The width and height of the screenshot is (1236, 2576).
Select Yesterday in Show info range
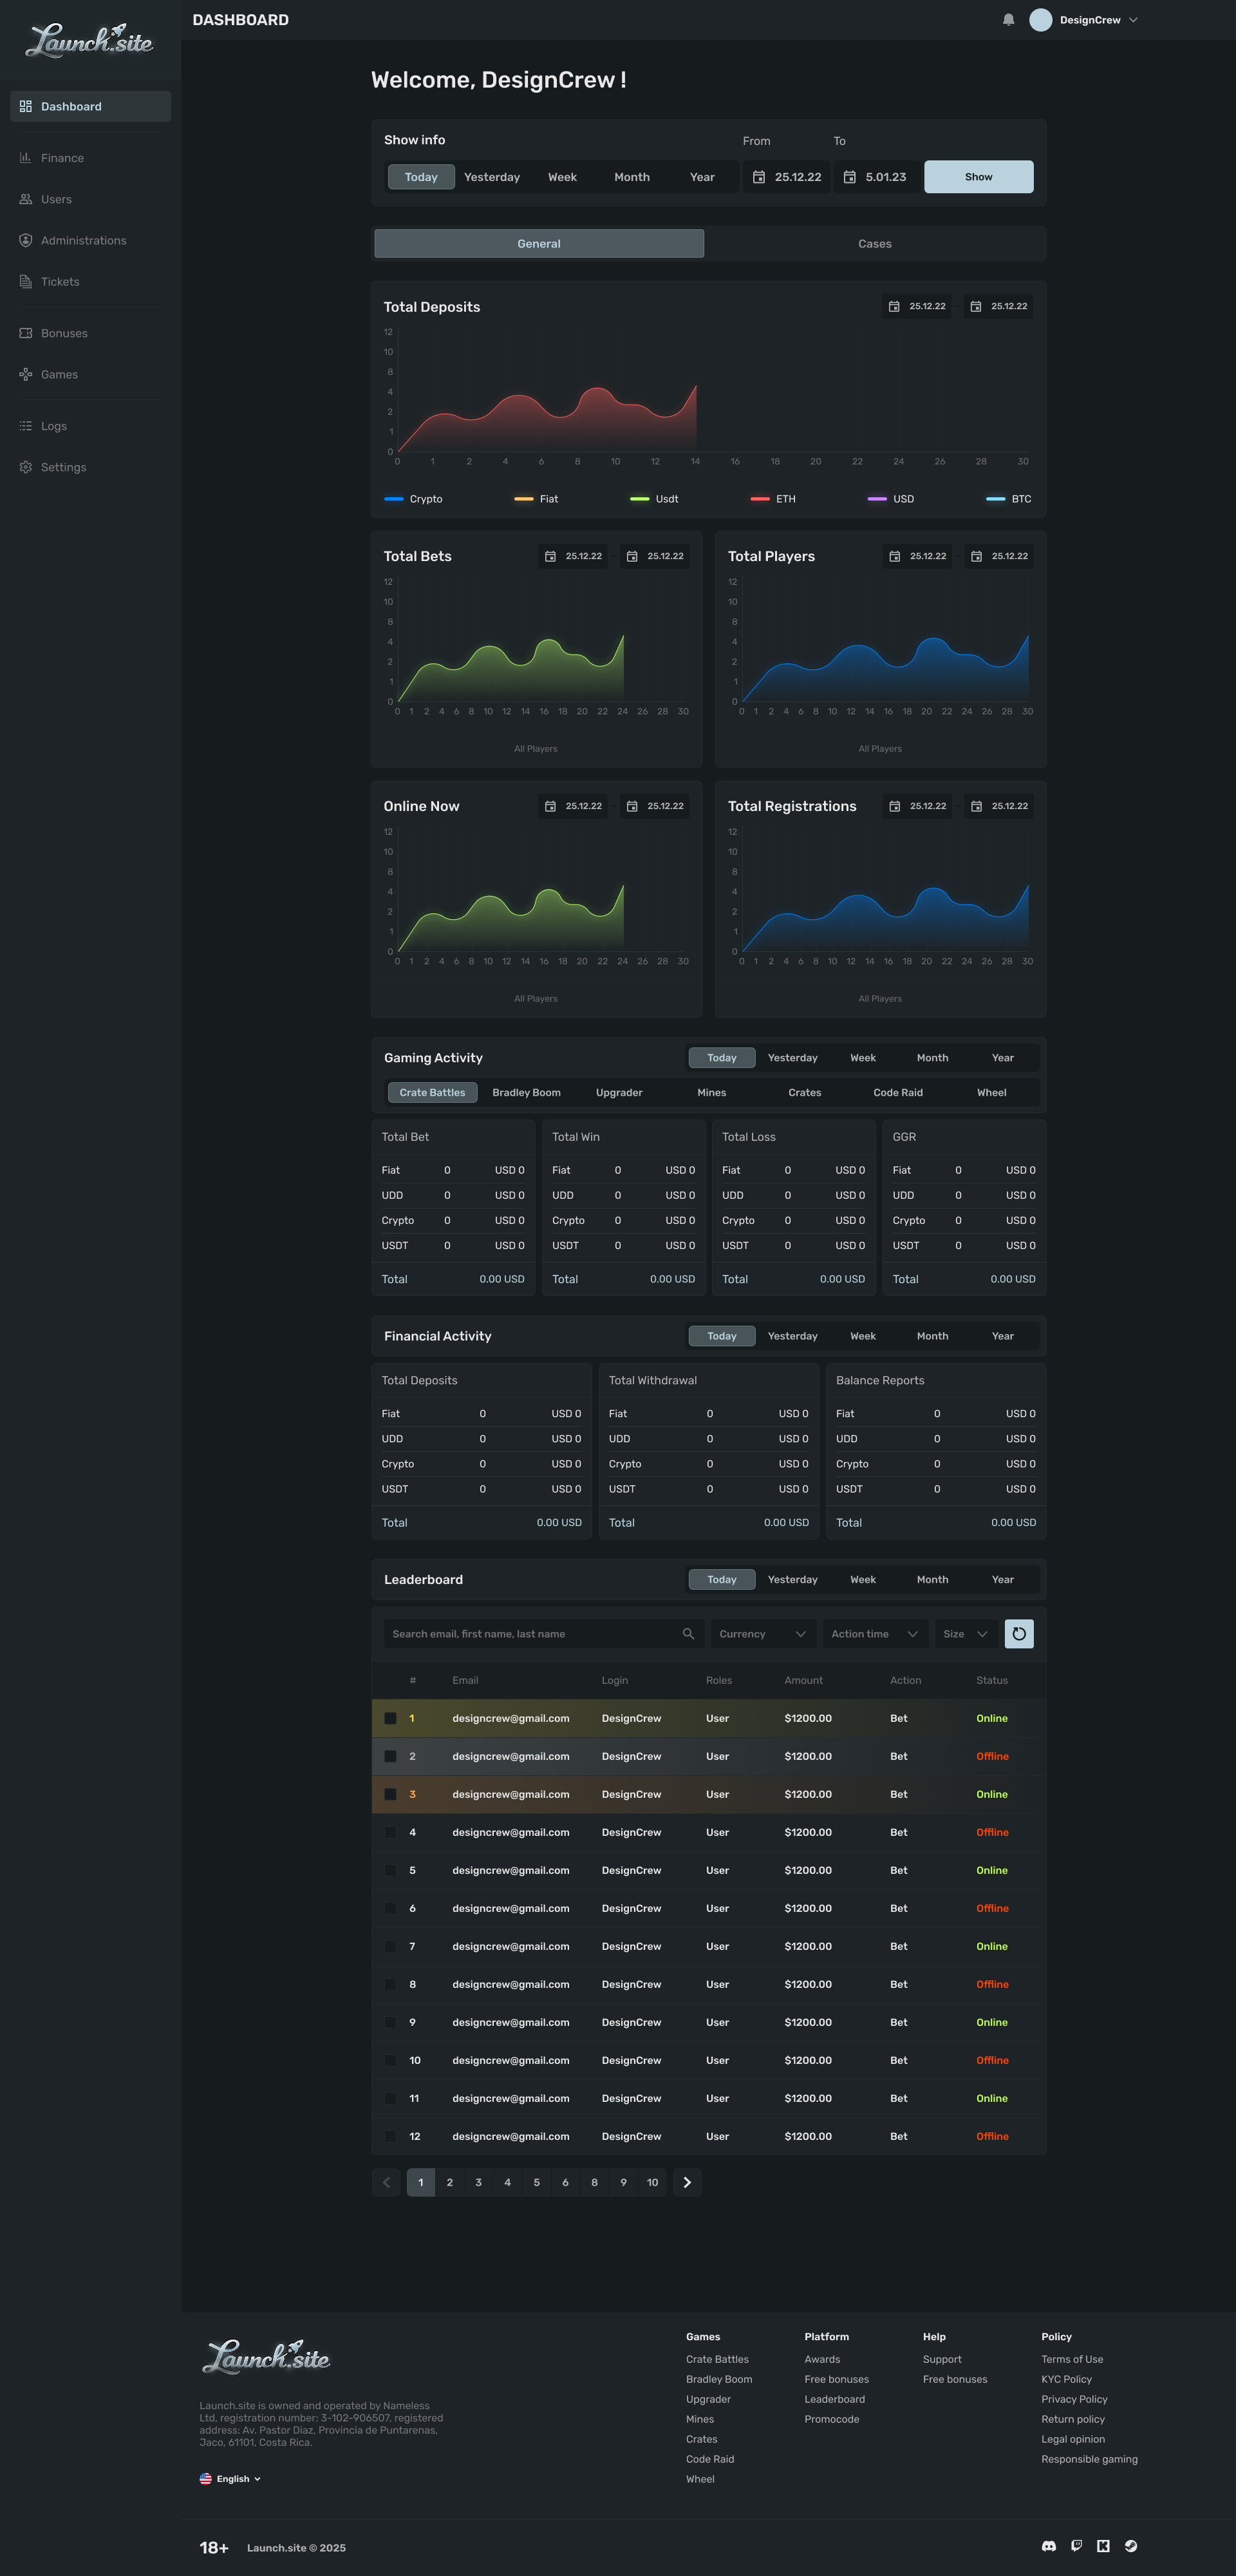[492, 177]
